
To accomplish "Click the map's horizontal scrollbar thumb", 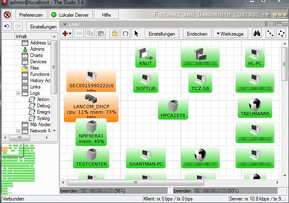I will pos(136,183).
